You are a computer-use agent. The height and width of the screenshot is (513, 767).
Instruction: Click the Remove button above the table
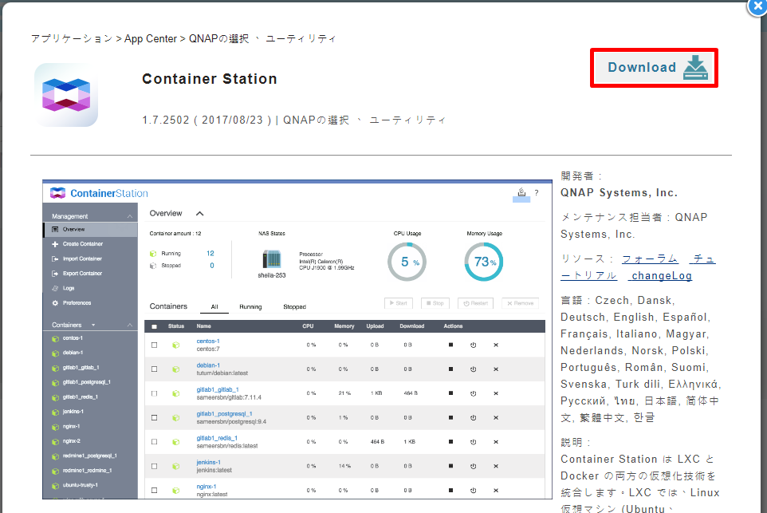point(521,303)
